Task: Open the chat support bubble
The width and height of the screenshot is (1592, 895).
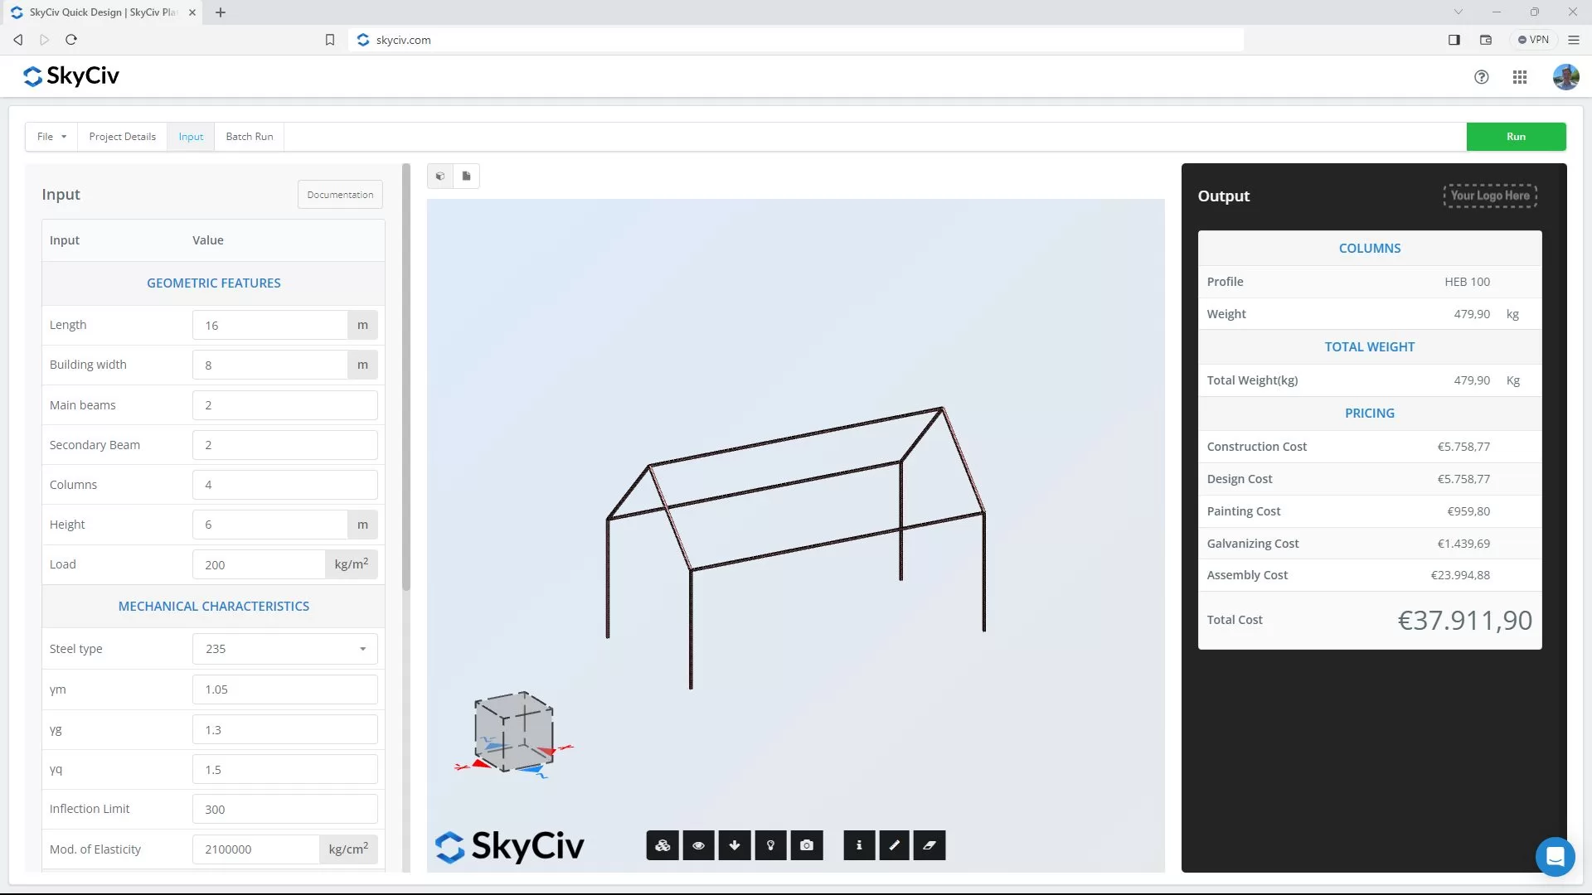Action: pyautogui.click(x=1555, y=856)
